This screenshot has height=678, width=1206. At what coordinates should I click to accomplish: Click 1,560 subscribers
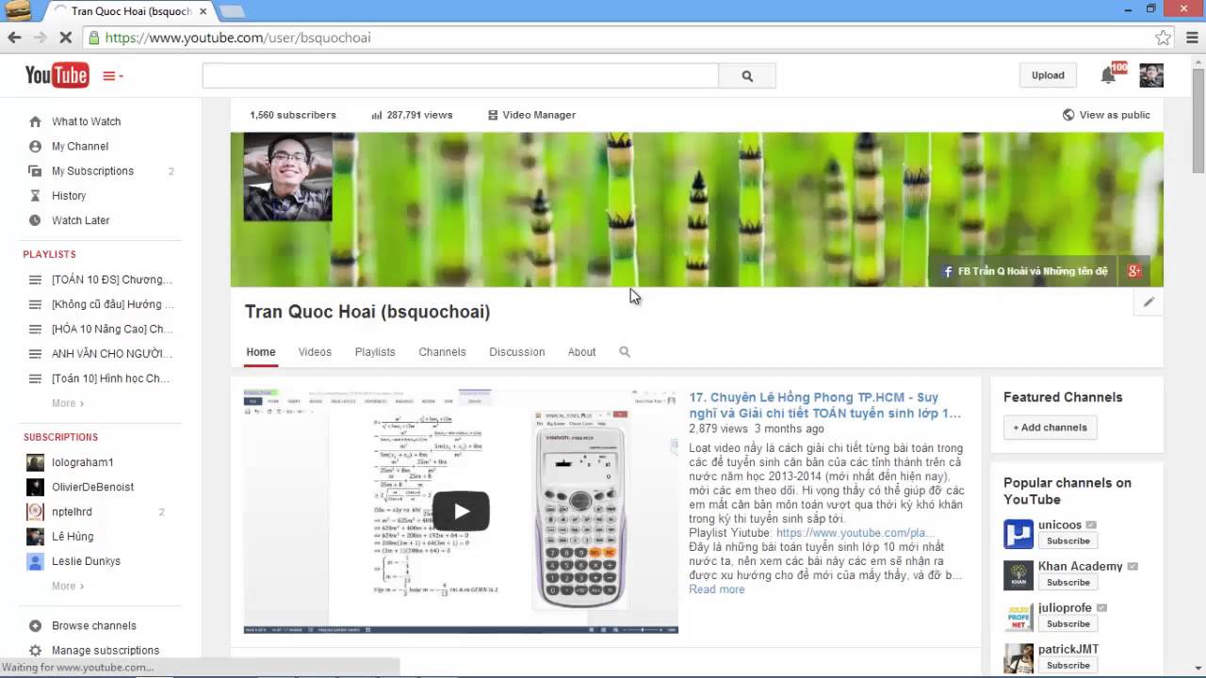(x=293, y=115)
